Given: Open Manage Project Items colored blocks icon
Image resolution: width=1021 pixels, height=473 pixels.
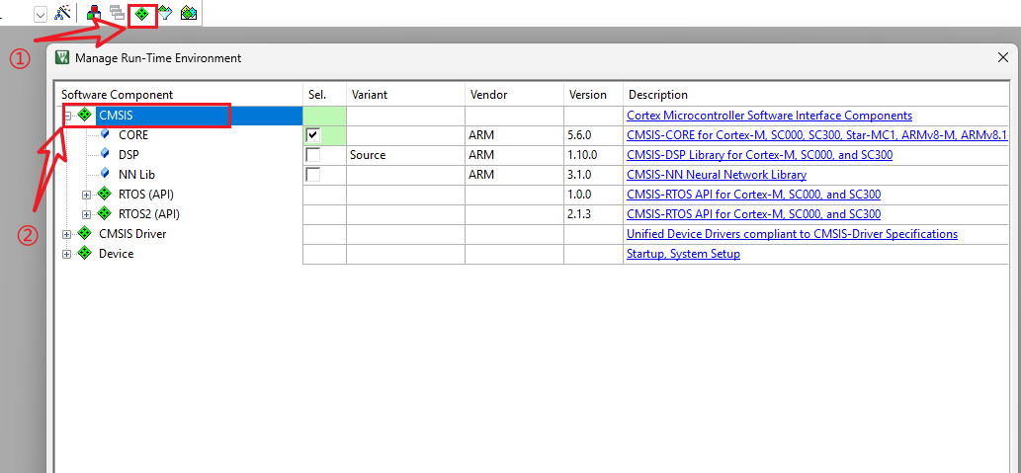Looking at the screenshot, I should point(95,13).
